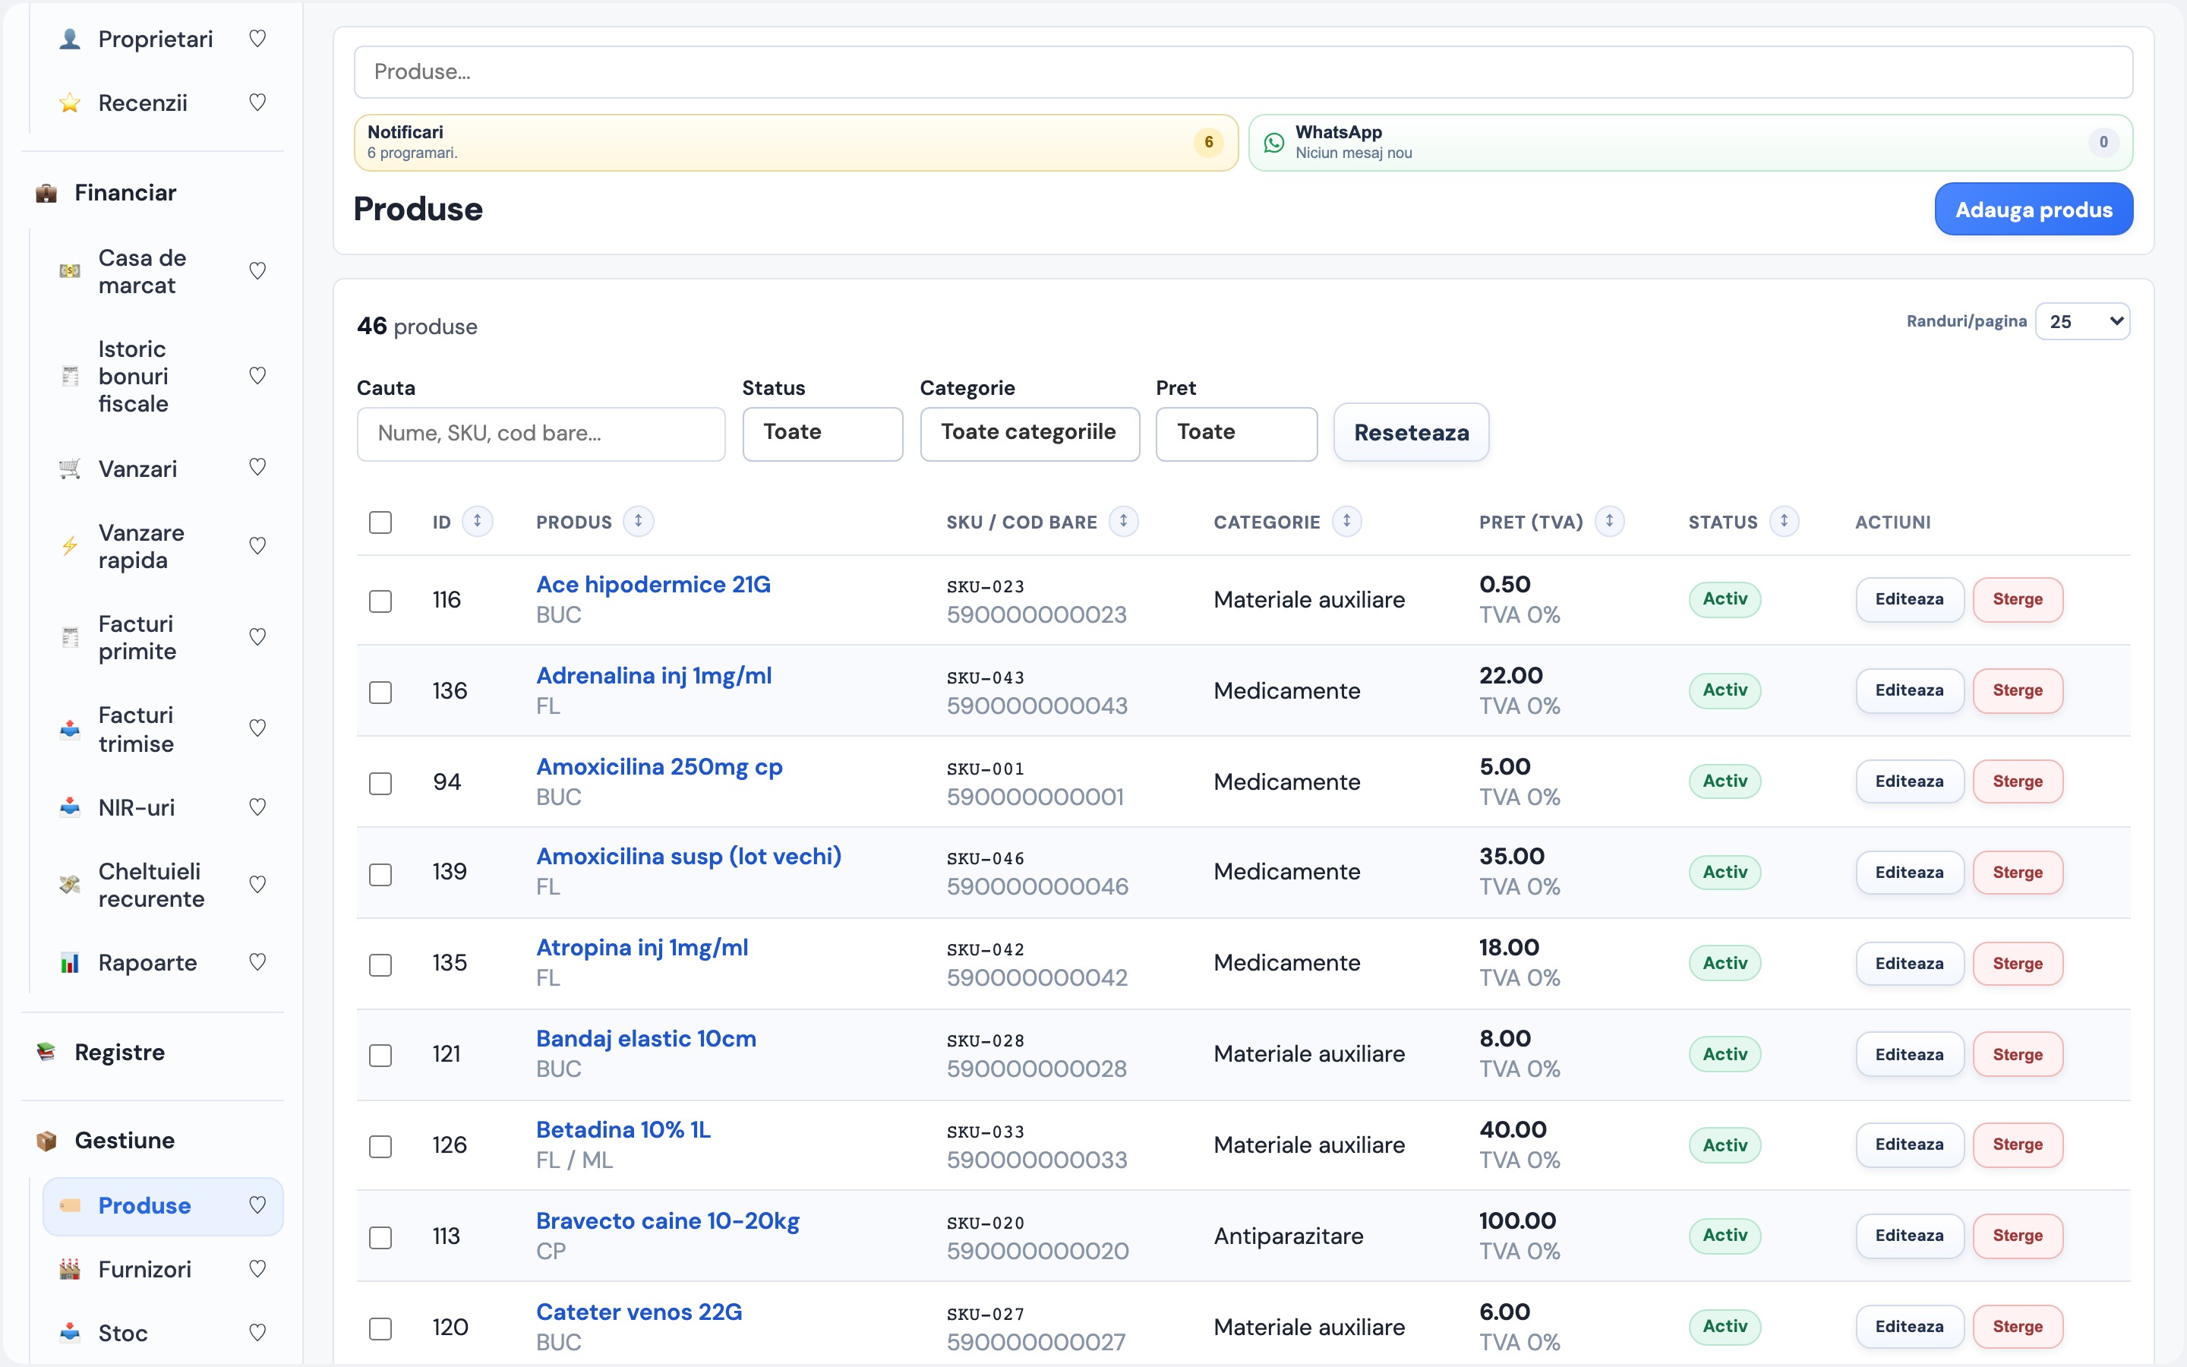Viewport: 2187px width, 1367px height.
Task: Click Editeaza for Cateter venos 22G
Action: (1908, 1326)
